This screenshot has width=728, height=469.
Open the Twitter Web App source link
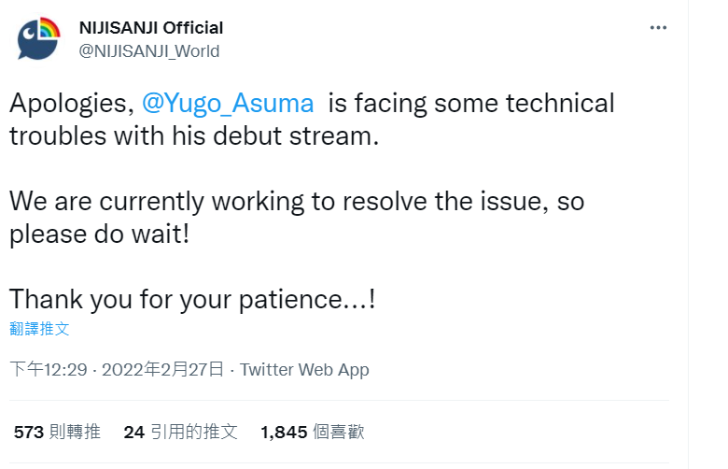[304, 370]
